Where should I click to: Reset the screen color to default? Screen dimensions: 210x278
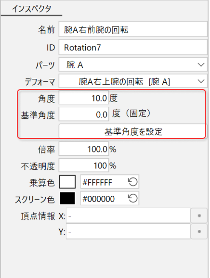132,198
